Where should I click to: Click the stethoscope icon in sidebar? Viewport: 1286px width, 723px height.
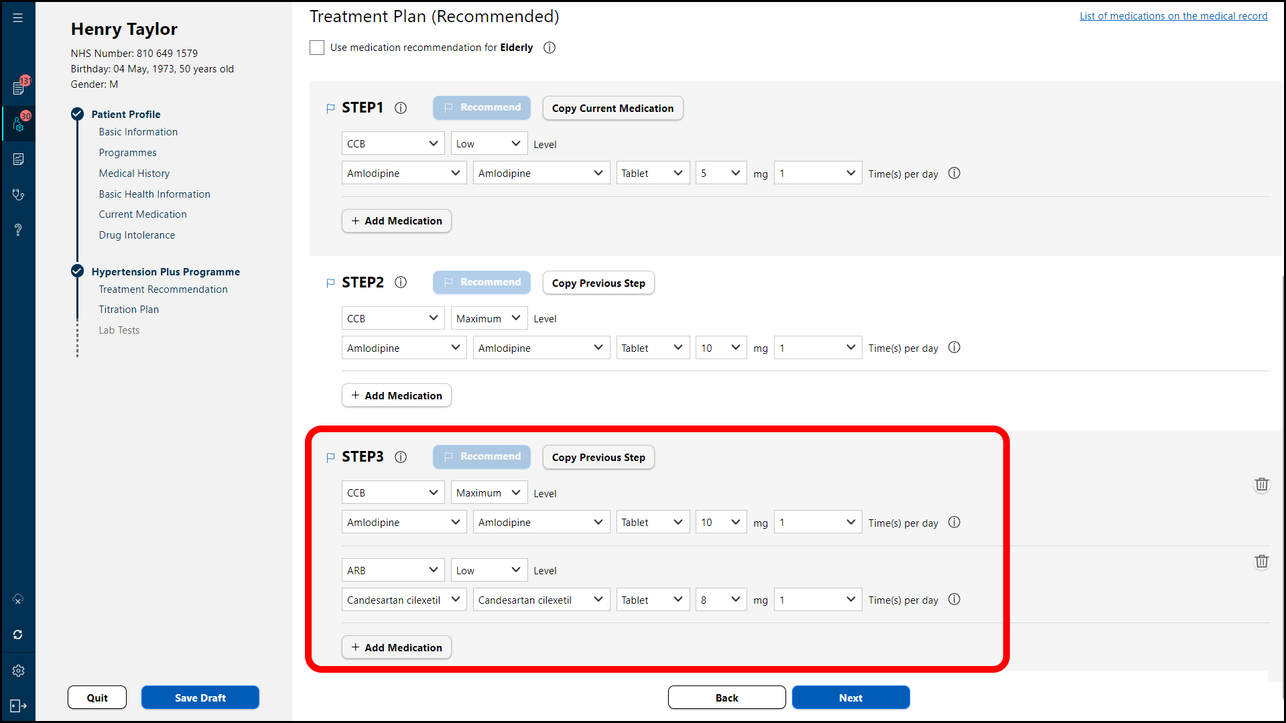click(19, 195)
